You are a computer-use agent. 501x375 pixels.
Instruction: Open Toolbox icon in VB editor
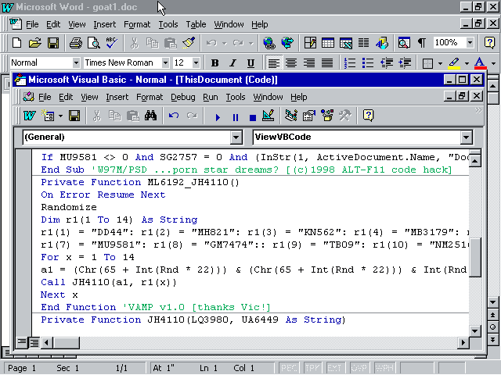point(345,116)
